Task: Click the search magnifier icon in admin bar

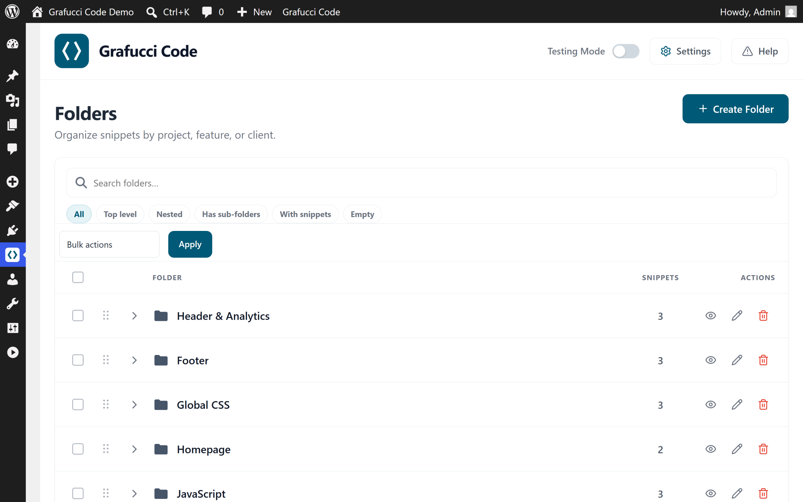Action: [x=152, y=12]
